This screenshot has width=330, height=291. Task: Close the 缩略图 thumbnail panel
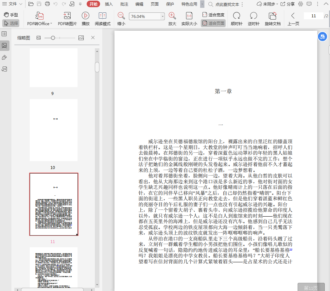93,38
